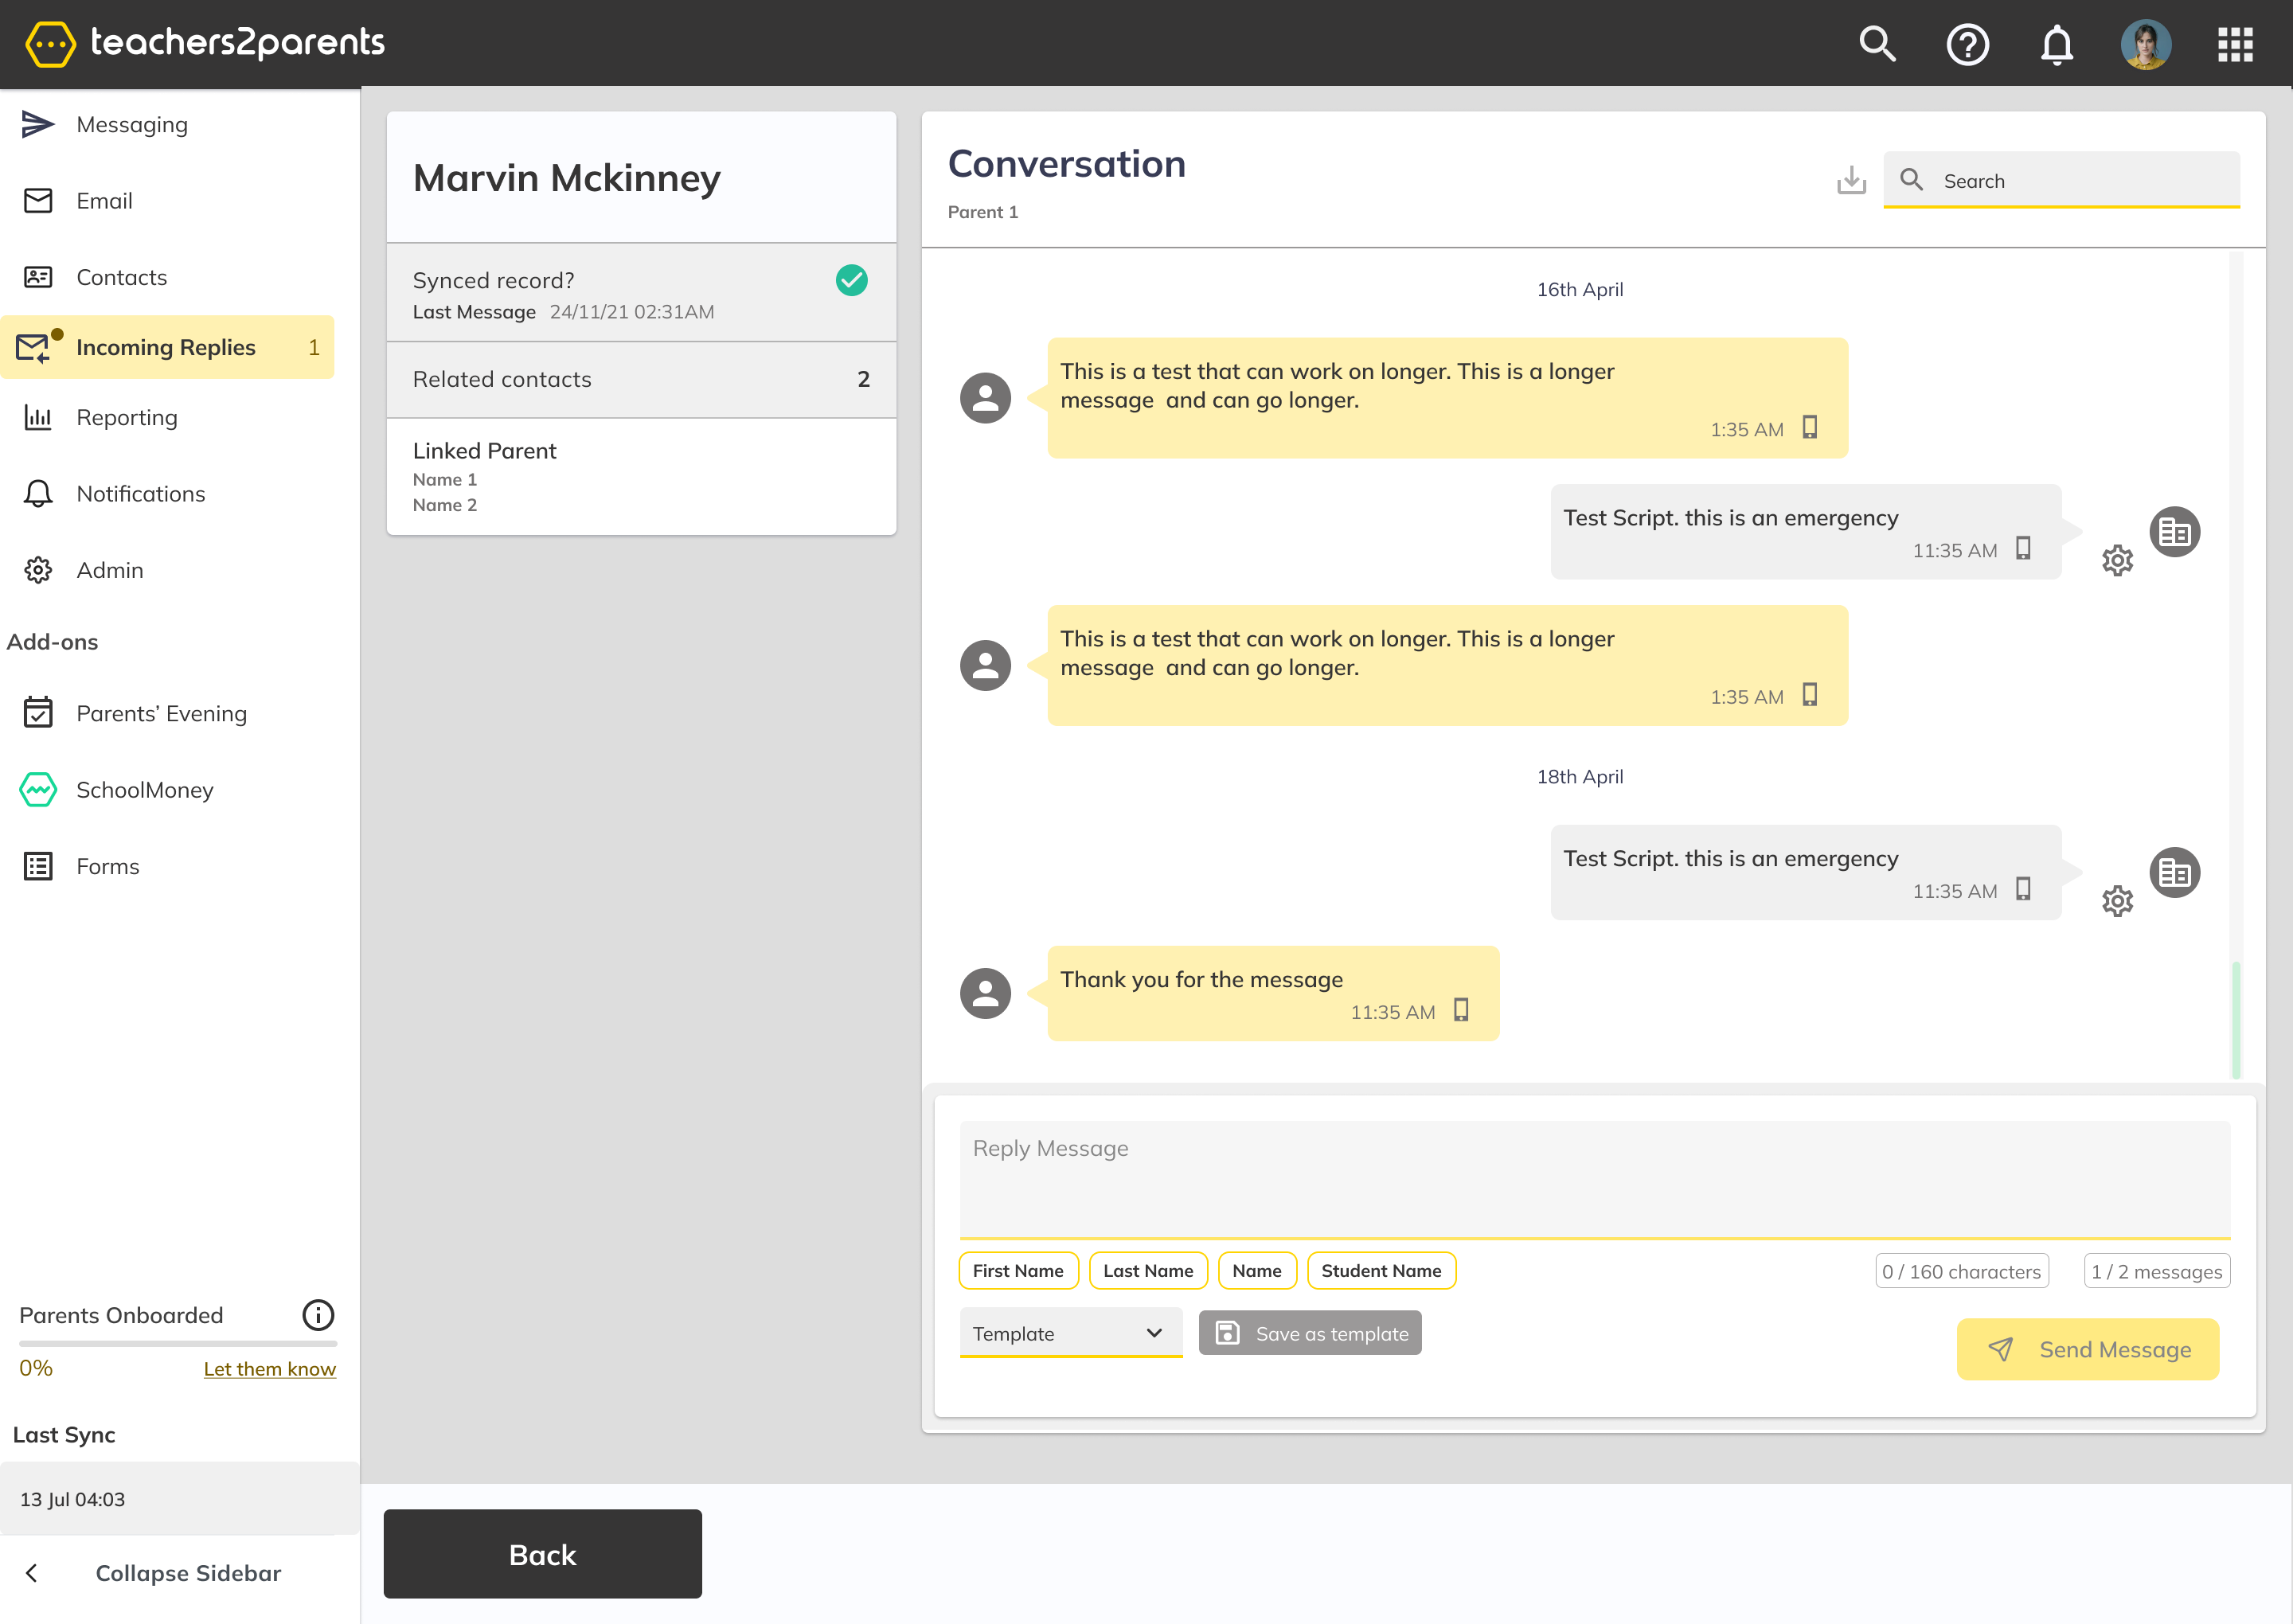Click the Forms list icon
The height and width of the screenshot is (1624, 2293).
tap(38, 866)
